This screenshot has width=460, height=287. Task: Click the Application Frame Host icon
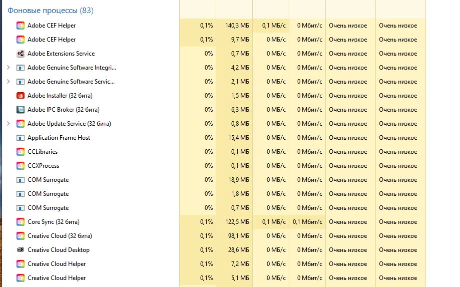[20, 138]
